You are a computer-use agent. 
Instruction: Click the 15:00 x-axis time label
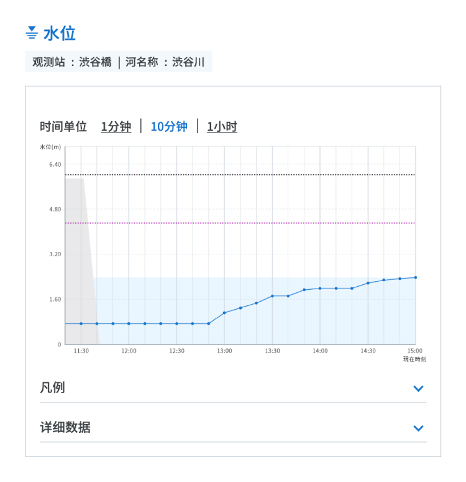point(414,351)
